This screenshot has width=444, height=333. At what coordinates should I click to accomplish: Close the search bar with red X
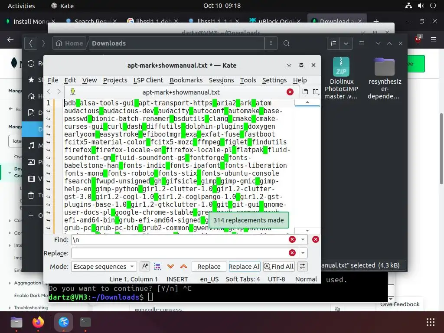[x=316, y=239]
